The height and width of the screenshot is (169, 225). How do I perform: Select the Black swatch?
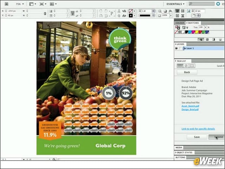pyautogui.click(x=186, y=32)
